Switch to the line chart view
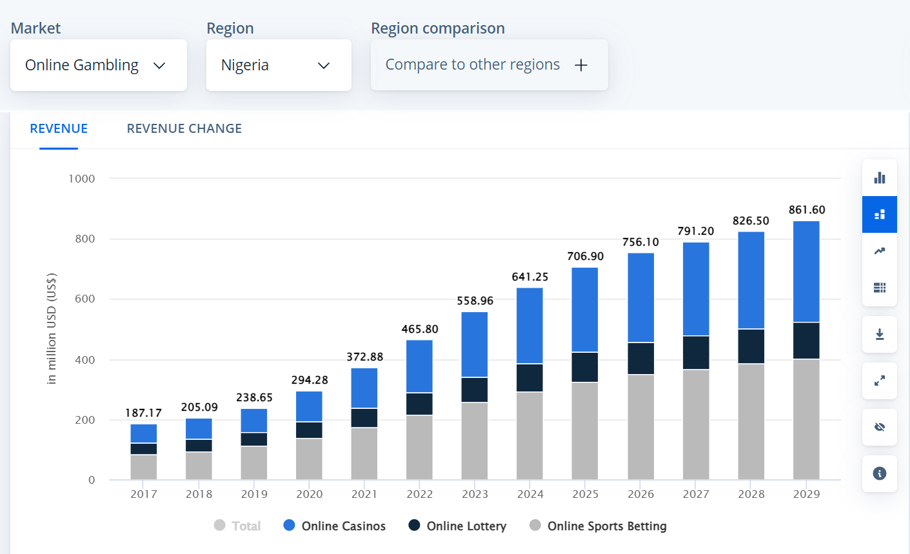Viewport: 910px width, 554px height. click(x=879, y=251)
